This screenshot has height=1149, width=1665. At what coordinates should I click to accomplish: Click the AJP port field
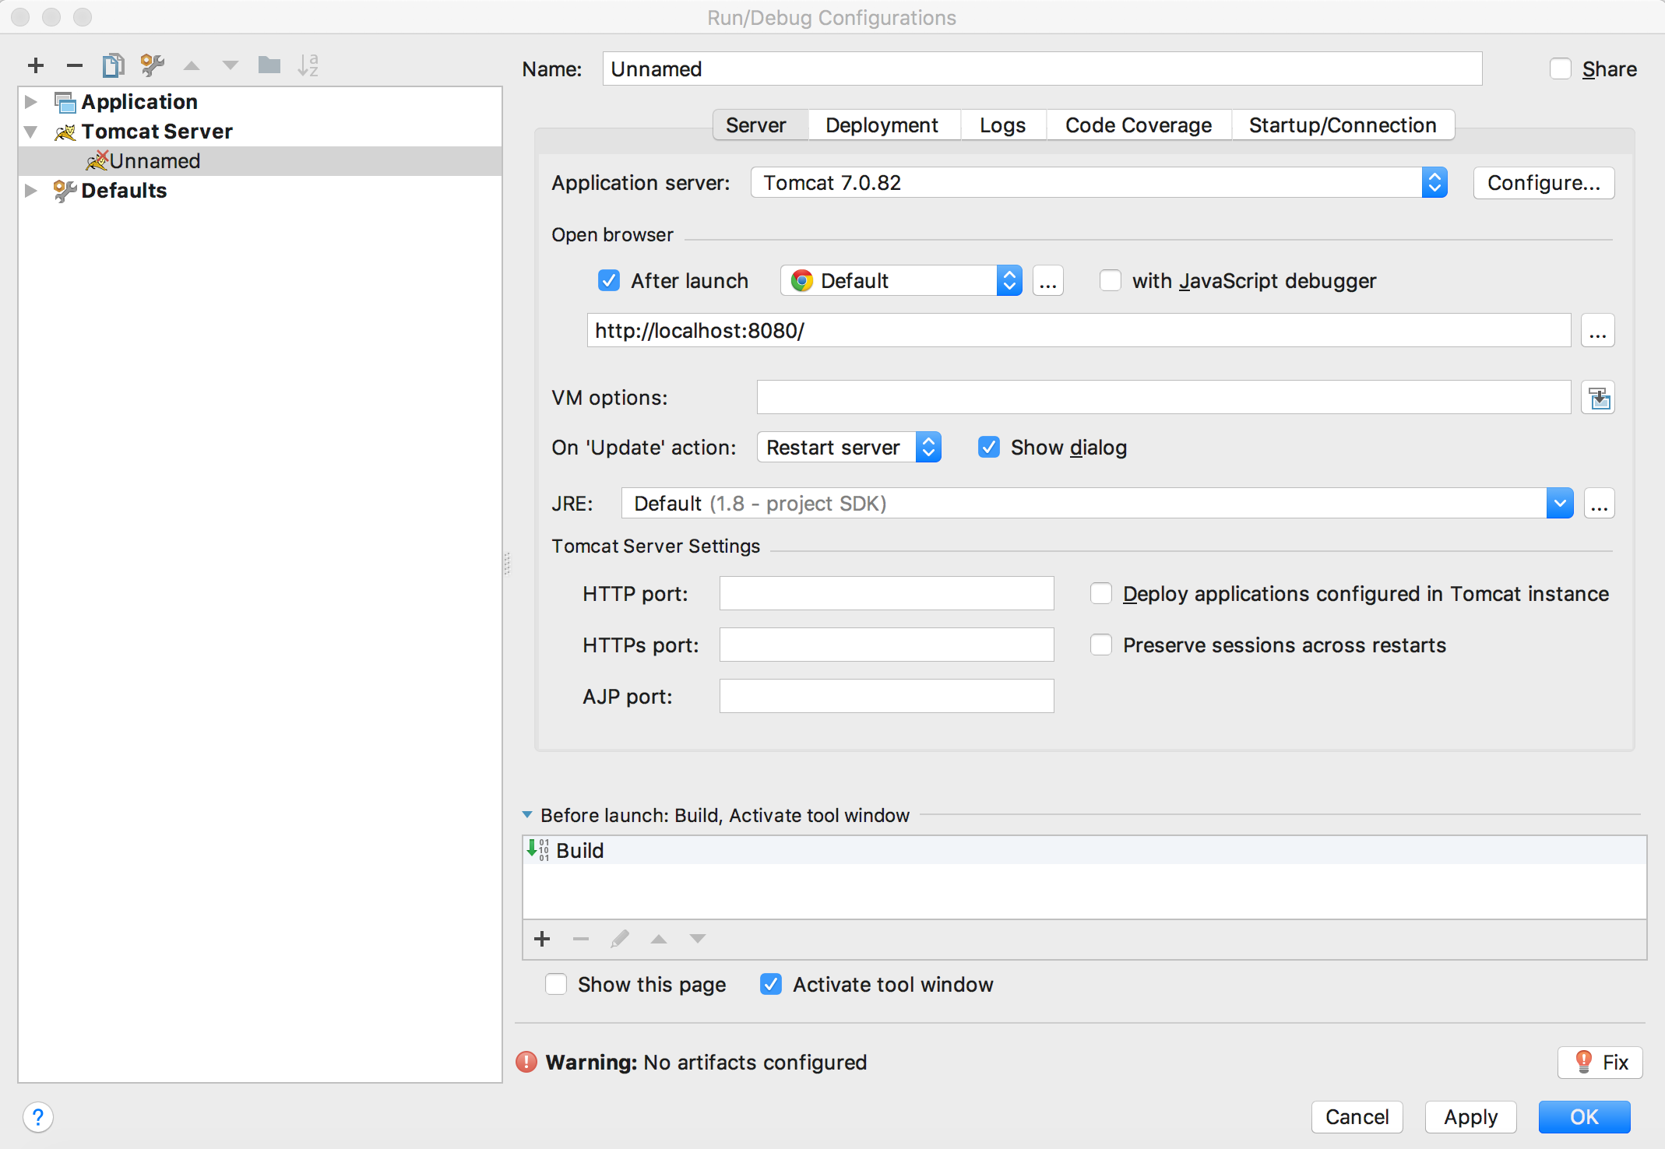coord(886,697)
